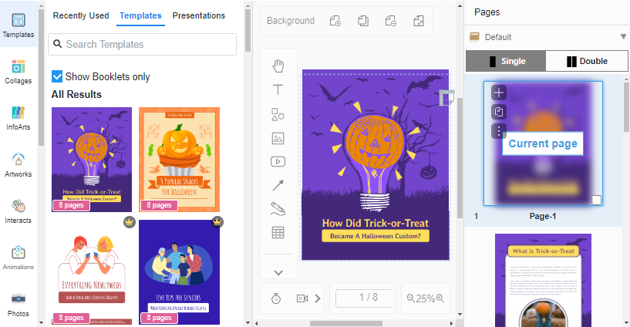This screenshot has height=327, width=630.
Task: Click in the Search Templates field
Action: tap(142, 44)
